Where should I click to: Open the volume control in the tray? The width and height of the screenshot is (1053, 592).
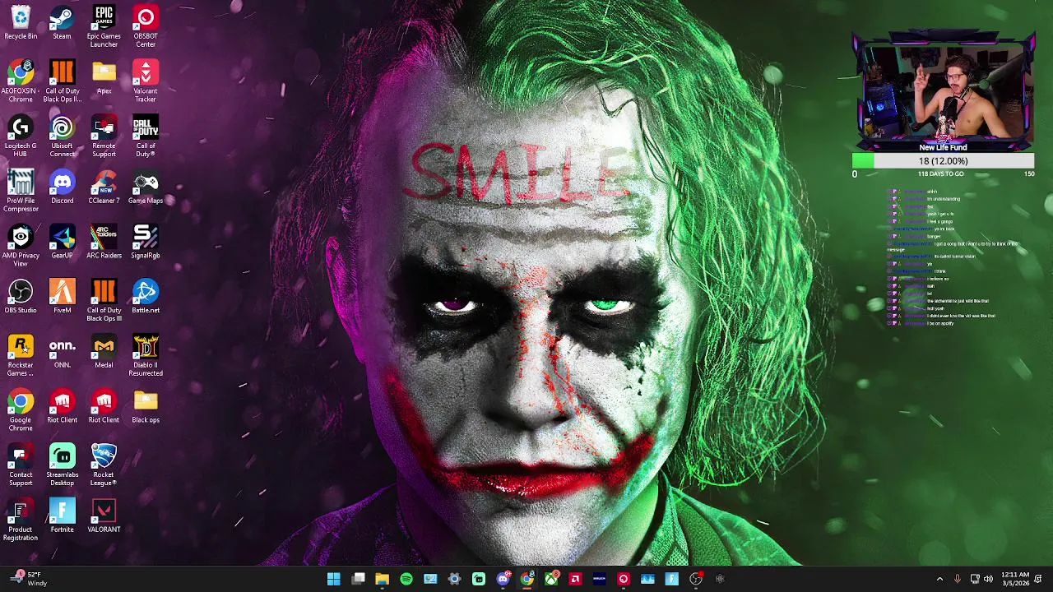(990, 579)
